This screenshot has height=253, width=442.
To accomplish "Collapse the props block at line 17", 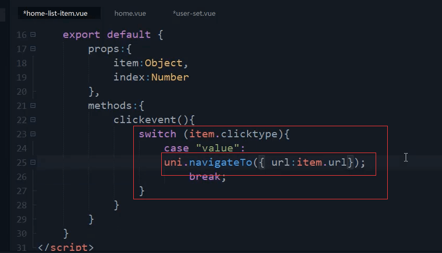I will [x=33, y=49].
